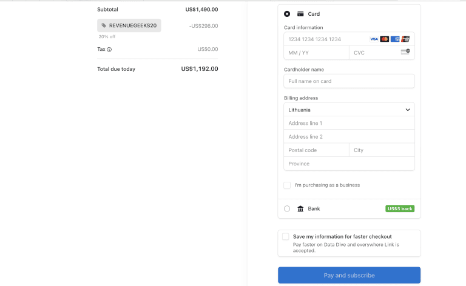Screen dimensions: 466x286
Task: Click the Total due today label
Action: pos(116,69)
